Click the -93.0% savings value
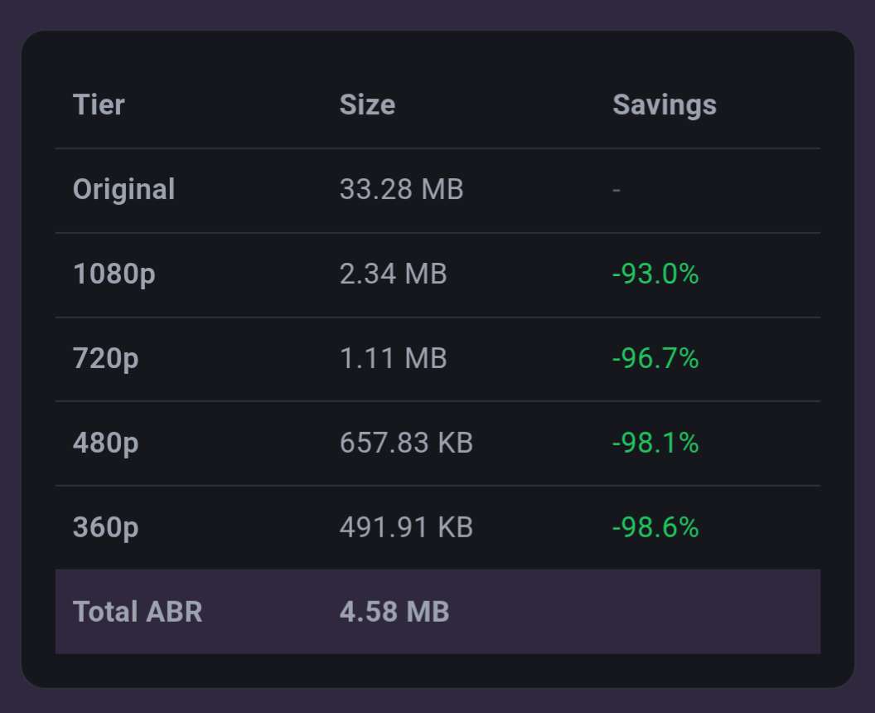This screenshot has height=713, width=875. tap(655, 274)
